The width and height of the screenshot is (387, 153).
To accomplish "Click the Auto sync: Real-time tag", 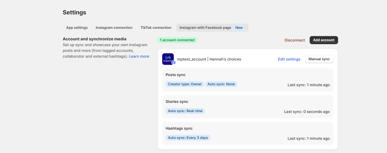I will click(185, 111).
